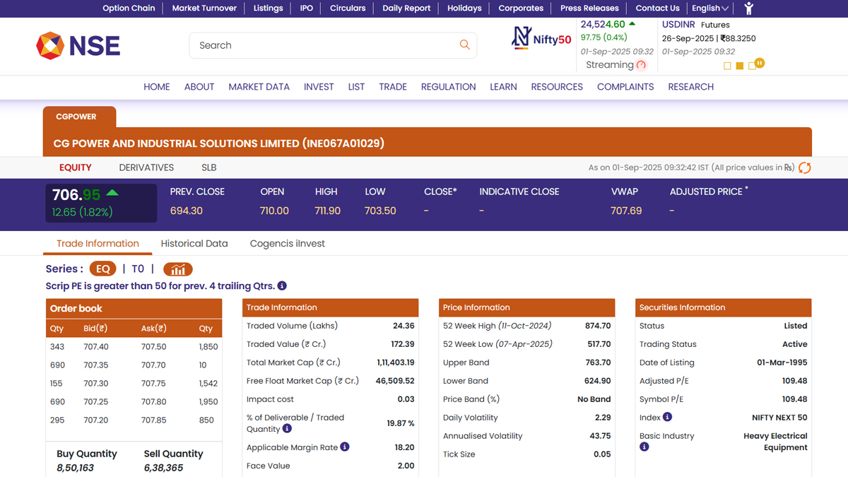Select the EQ series pill

pos(102,269)
